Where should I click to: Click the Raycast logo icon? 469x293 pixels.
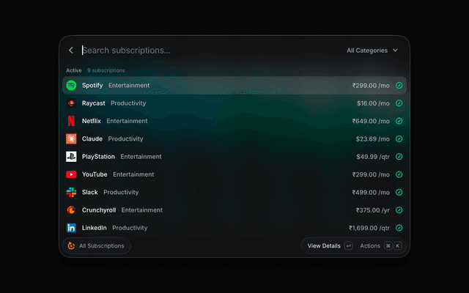click(71, 103)
